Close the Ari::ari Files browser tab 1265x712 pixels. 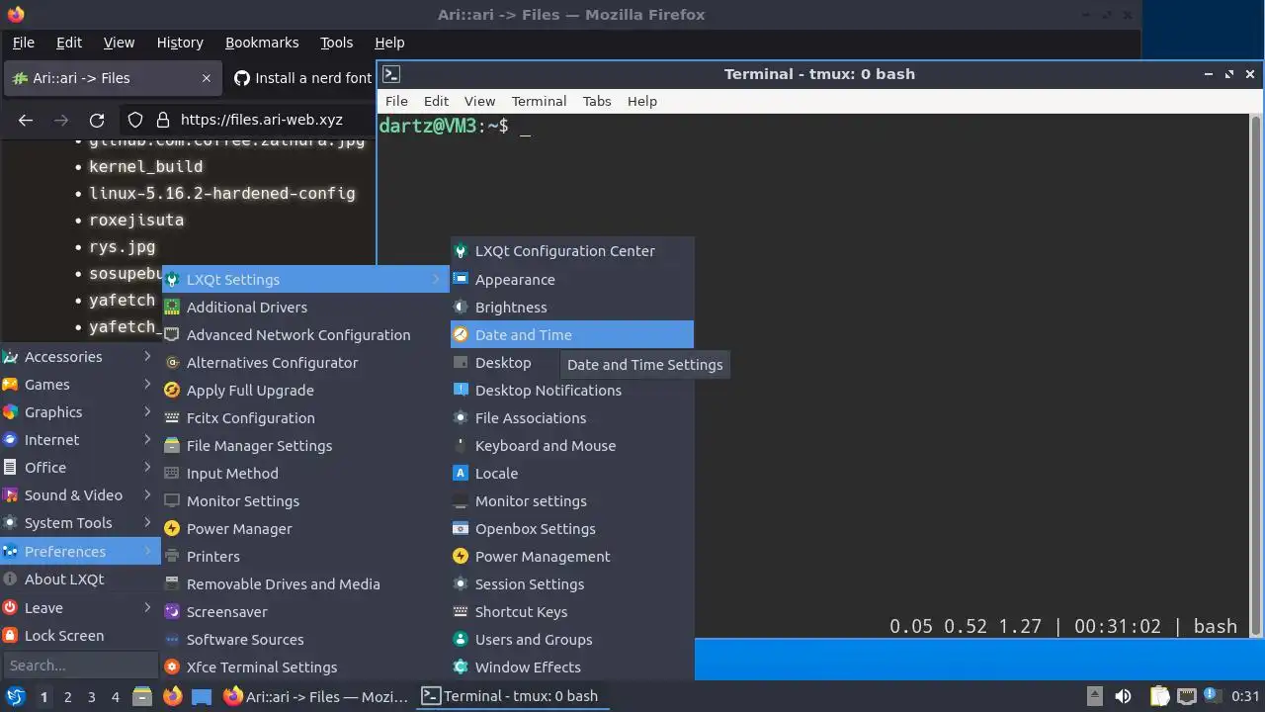click(x=207, y=78)
